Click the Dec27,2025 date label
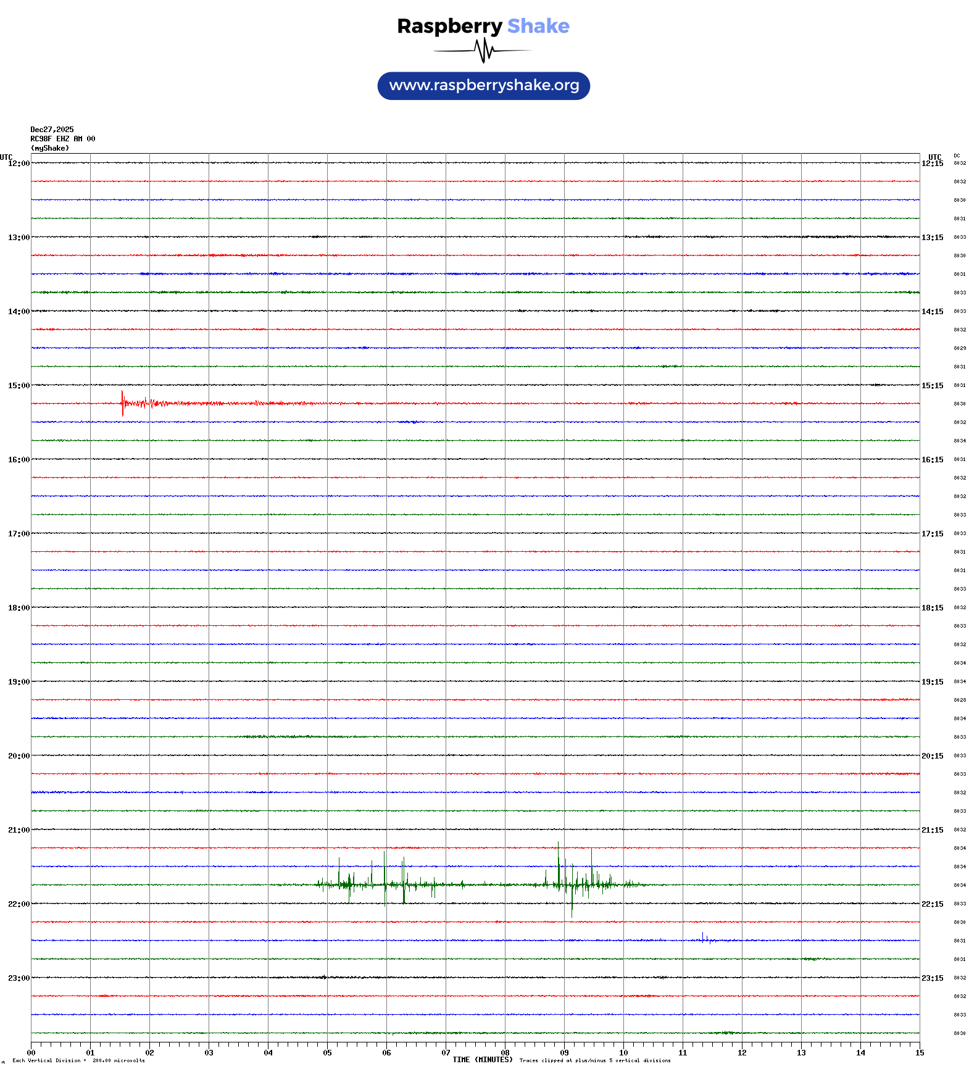 [52, 130]
